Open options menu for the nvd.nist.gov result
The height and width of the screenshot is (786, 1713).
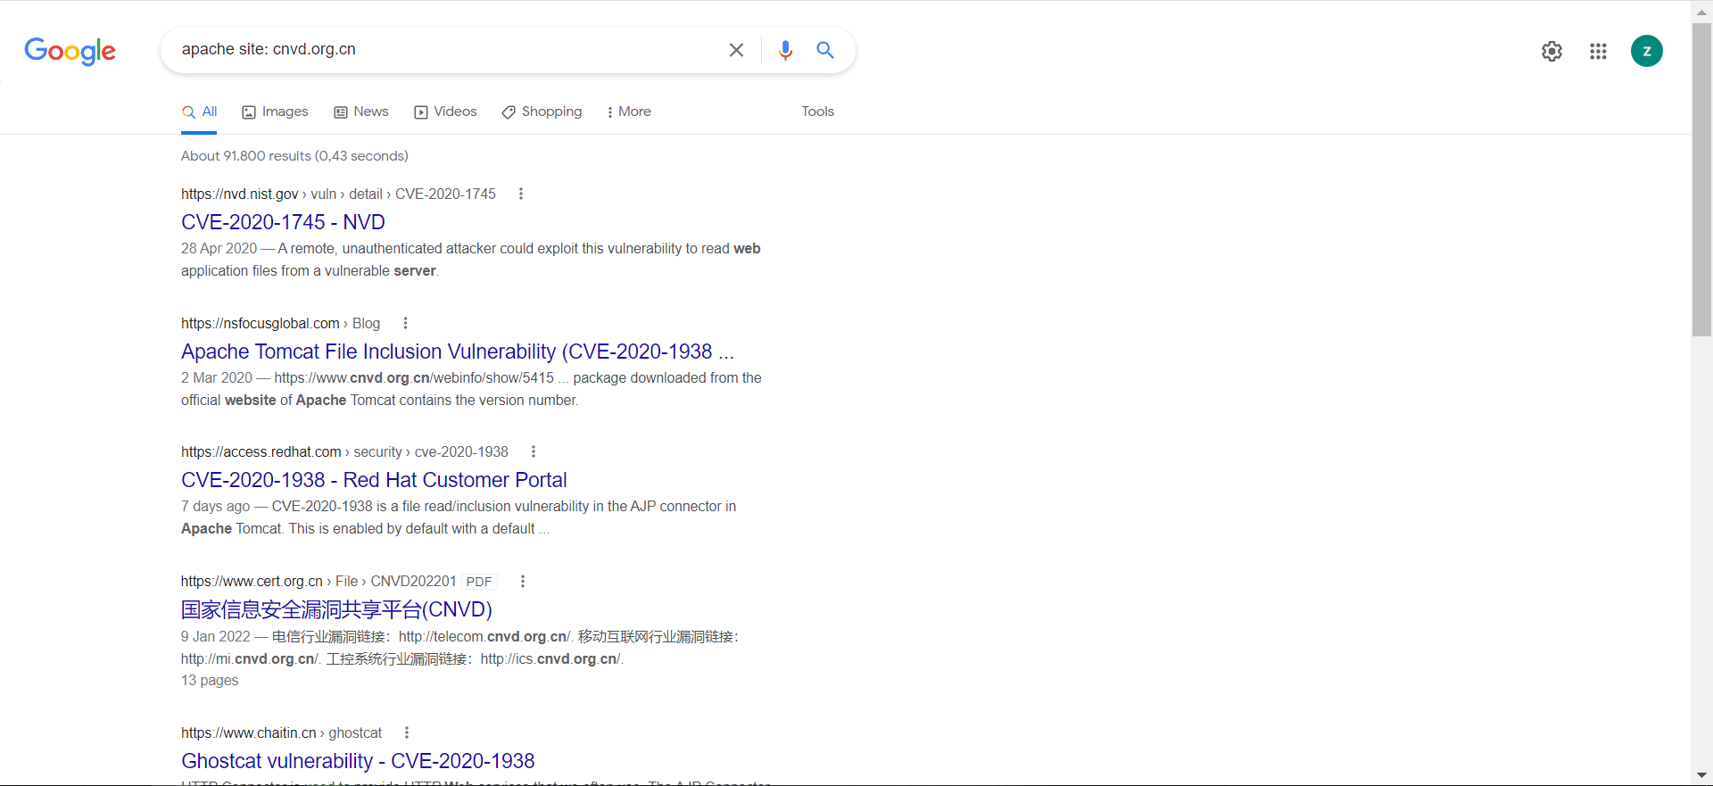(521, 194)
